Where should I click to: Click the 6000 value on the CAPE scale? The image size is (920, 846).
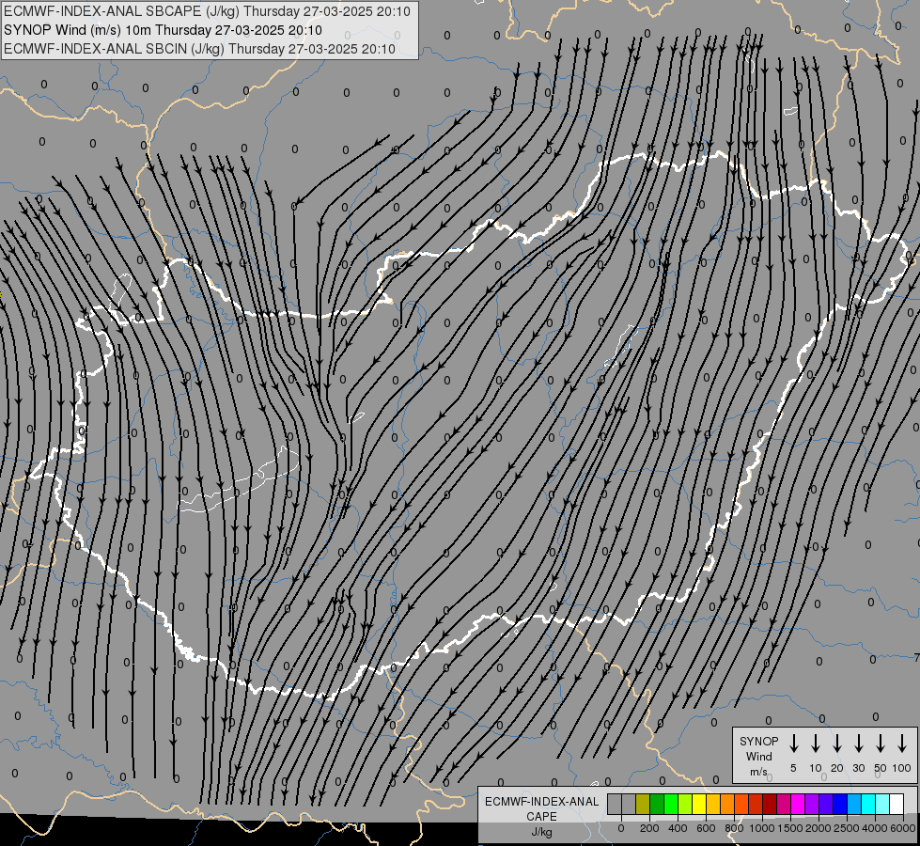tap(903, 828)
